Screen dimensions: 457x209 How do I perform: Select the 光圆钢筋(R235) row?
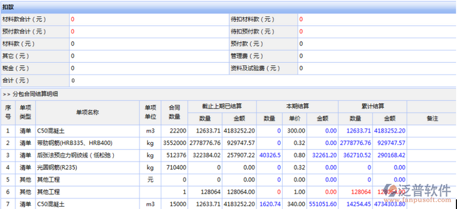click(228, 168)
